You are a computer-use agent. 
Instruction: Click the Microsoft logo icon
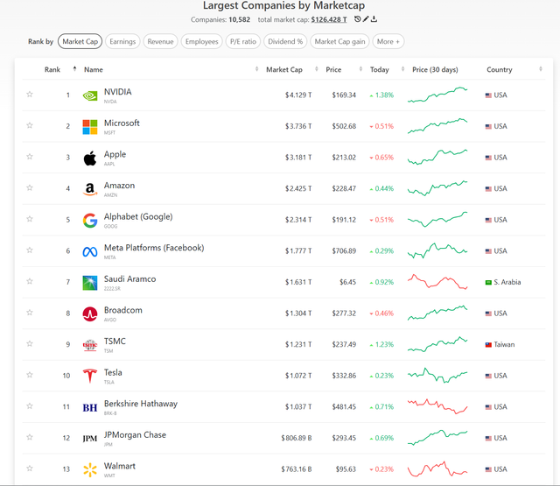click(89, 126)
